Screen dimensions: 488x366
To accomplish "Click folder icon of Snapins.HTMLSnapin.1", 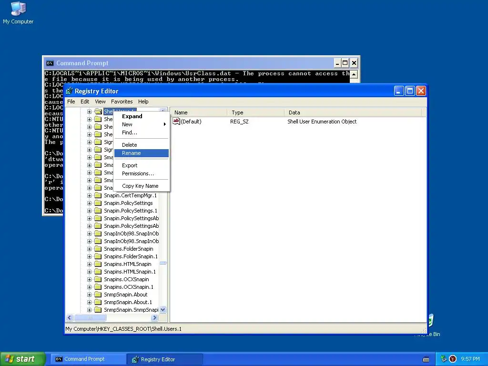I will (x=98, y=272).
